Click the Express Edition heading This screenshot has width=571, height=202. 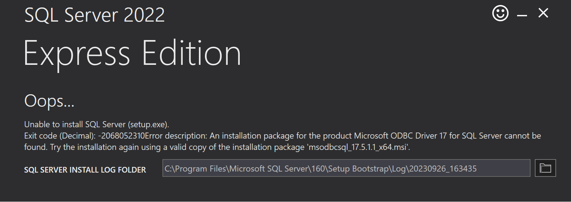pyautogui.click(x=132, y=54)
